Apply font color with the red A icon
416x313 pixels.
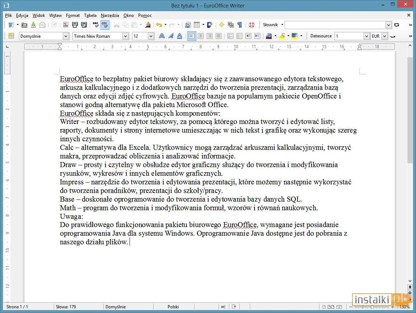click(269, 36)
